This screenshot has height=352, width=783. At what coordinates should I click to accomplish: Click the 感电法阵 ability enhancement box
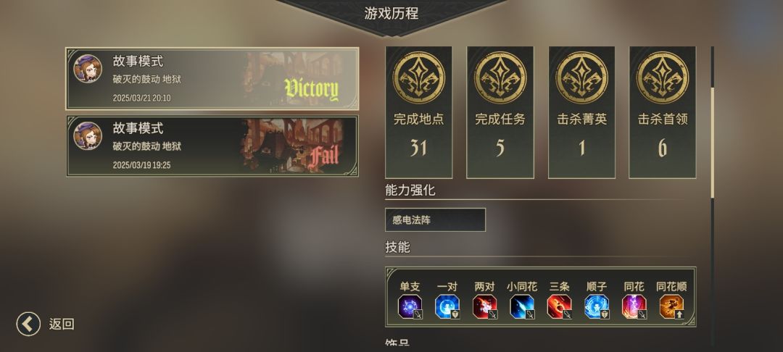pos(436,220)
